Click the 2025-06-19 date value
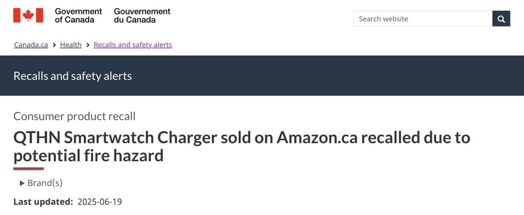This screenshot has height=215, width=524. coord(99,201)
